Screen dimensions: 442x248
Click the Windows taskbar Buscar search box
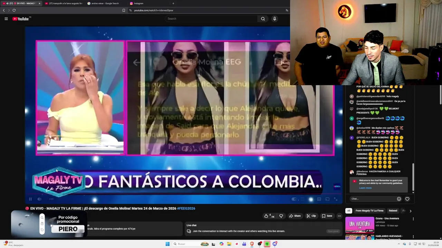[x=191, y=244]
